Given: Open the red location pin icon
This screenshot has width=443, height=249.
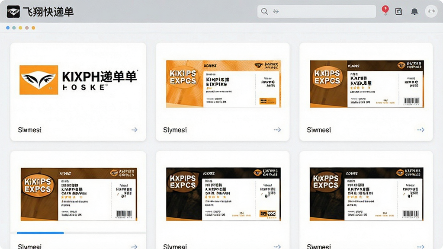Looking at the screenshot, I should [x=385, y=10].
